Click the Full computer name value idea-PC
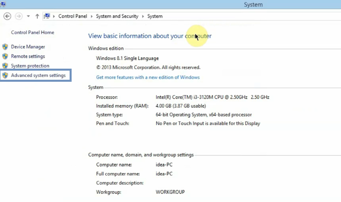341x202 pixels. click(x=164, y=174)
